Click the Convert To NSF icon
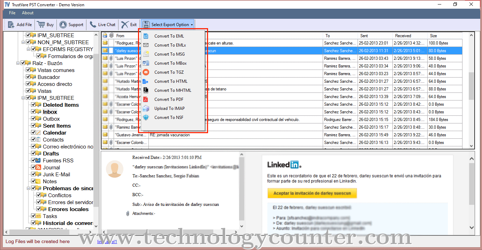Image resolution: width=482 pixels, height=250 pixels. [x=146, y=117]
